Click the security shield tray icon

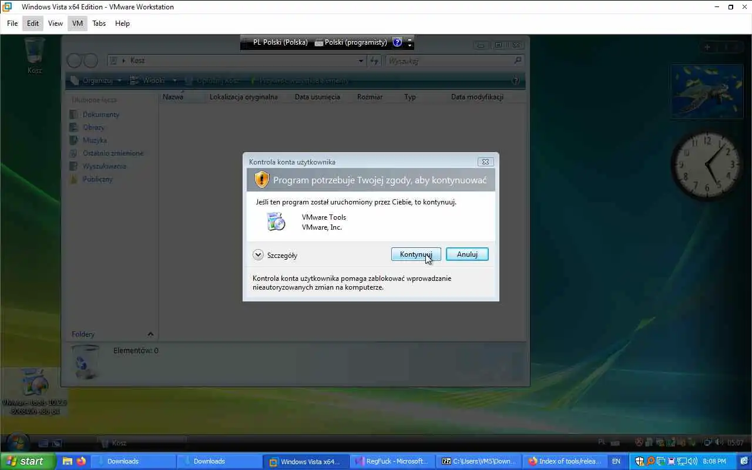coord(640,461)
